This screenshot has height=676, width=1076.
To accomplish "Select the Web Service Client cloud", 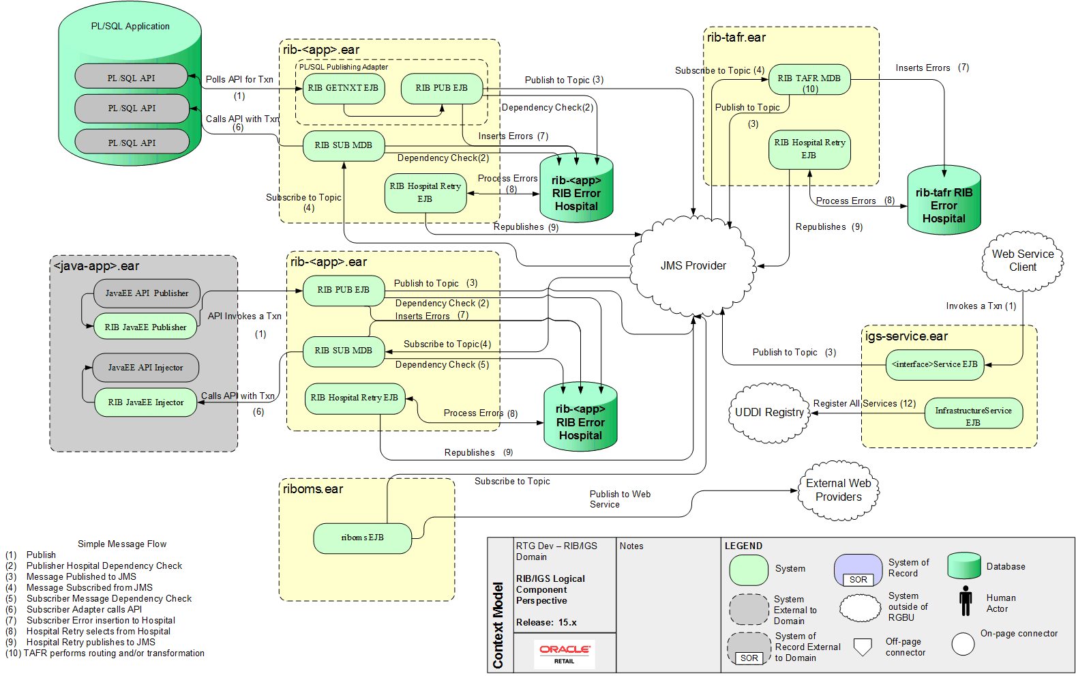I will [x=1023, y=261].
